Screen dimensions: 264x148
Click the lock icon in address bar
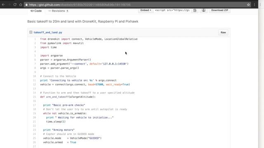click(26, 5)
